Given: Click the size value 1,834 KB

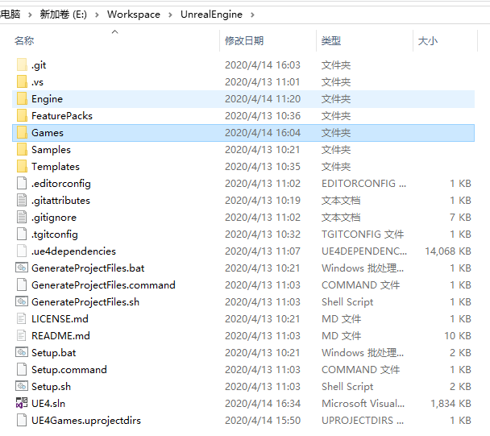Looking at the screenshot, I should tap(451, 403).
